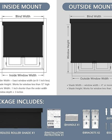Viewport: 112px width, 140px height.
Task: Click the installation instruction sheet icon
Action: (x=54, y=118)
